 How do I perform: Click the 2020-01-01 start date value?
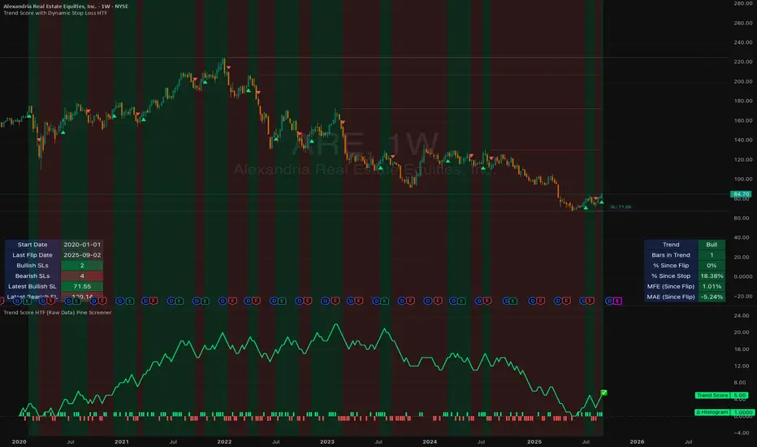pyautogui.click(x=82, y=245)
